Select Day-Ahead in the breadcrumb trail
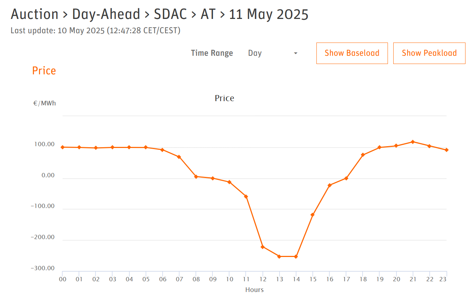This screenshot has width=473, height=297. [106, 14]
